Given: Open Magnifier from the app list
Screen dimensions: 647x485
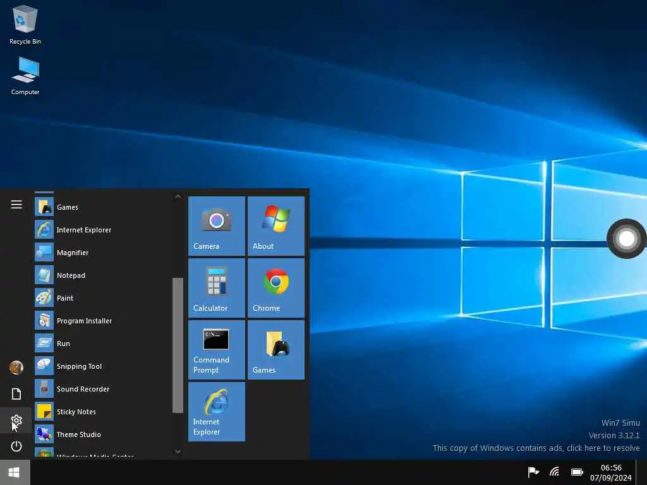Looking at the screenshot, I should click(x=102, y=253).
